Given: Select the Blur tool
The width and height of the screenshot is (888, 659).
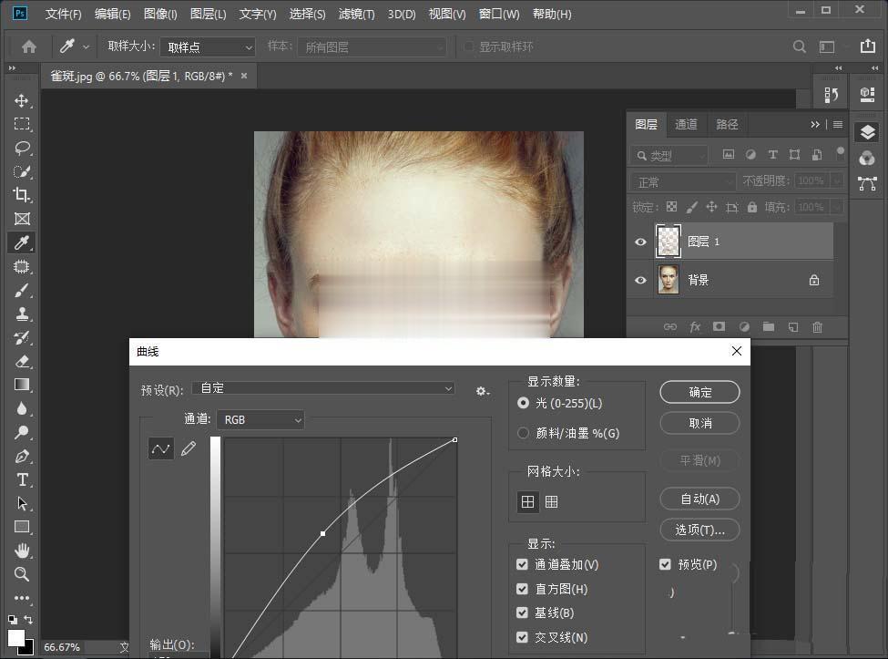Looking at the screenshot, I should 22,408.
